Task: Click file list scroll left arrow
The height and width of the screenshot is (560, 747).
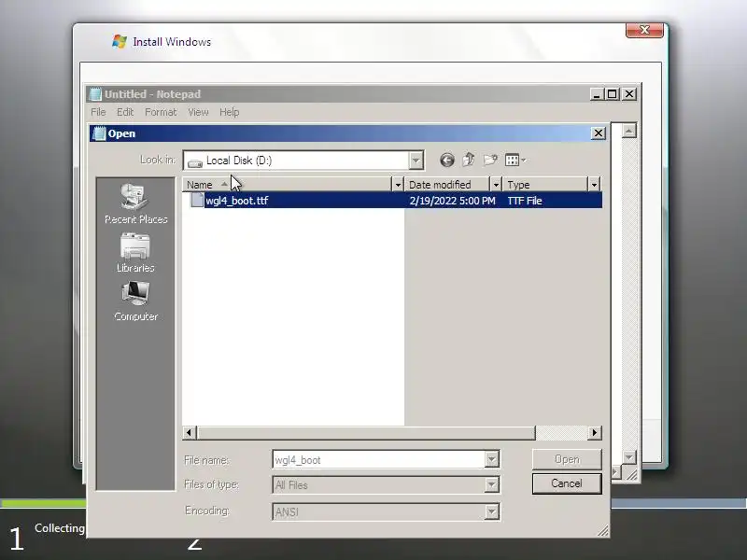Action: 190,433
